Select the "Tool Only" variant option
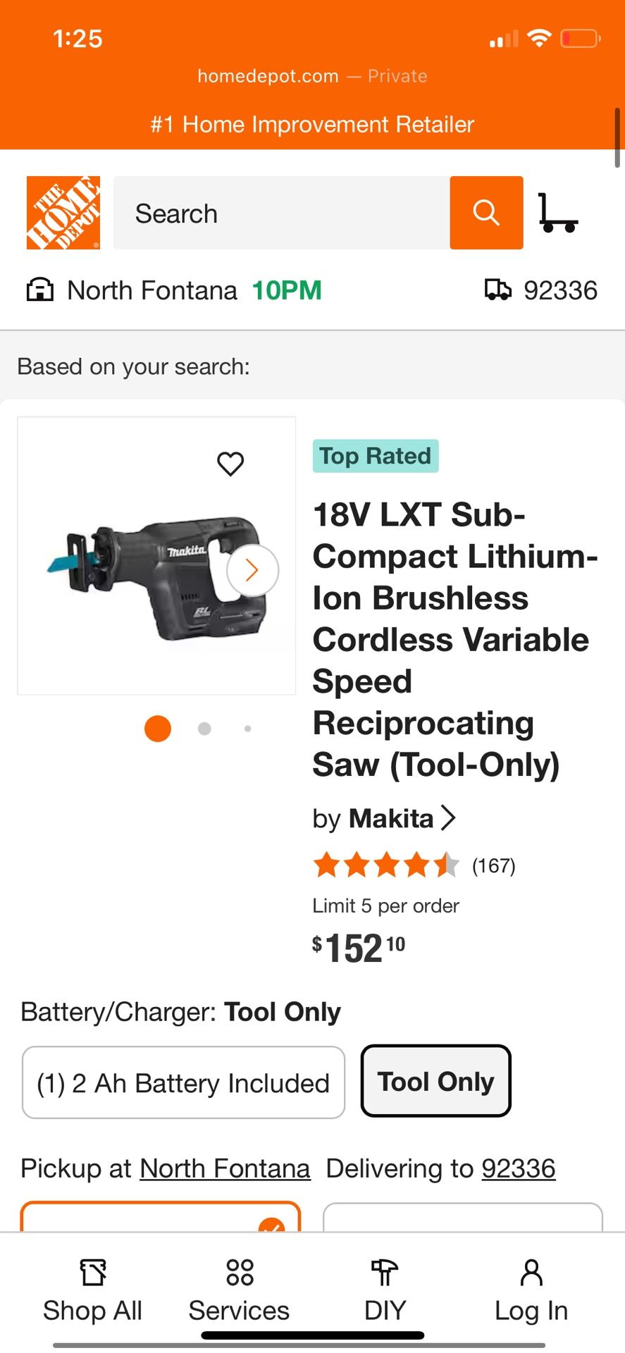The width and height of the screenshot is (625, 1353). 435,1082
